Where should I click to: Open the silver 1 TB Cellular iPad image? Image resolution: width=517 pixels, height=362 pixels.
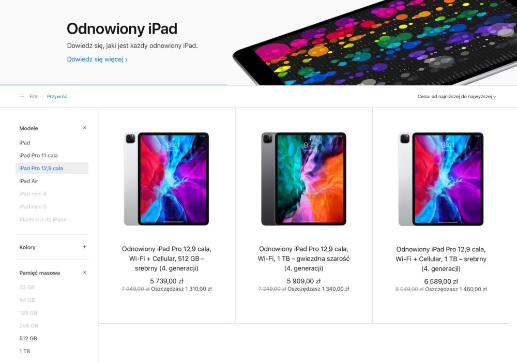[x=441, y=179]
